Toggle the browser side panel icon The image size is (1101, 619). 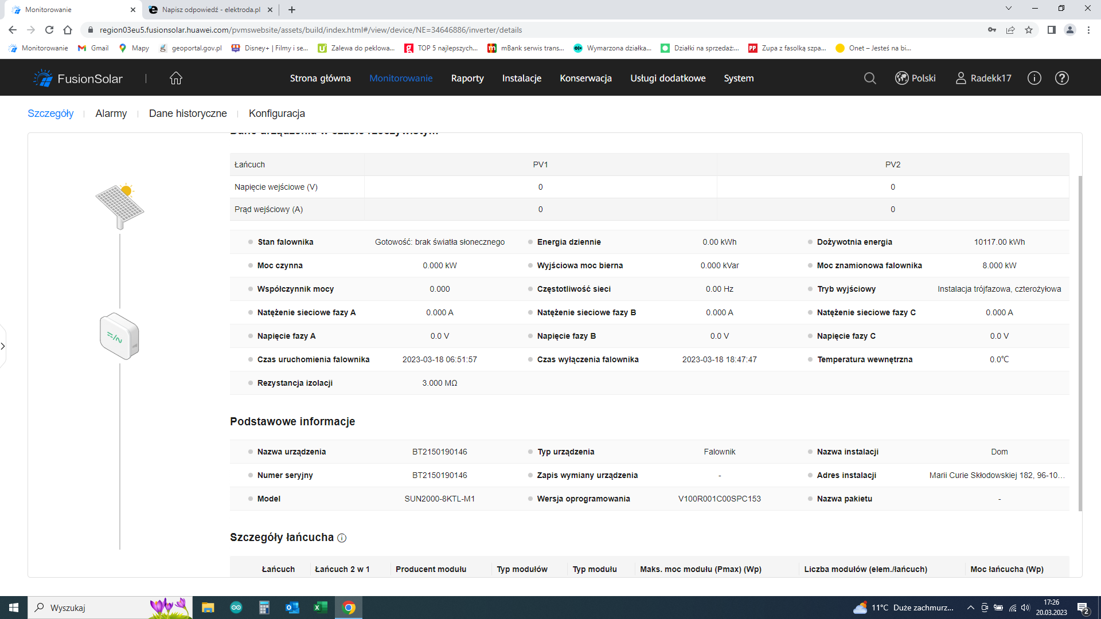[1052, 30]
